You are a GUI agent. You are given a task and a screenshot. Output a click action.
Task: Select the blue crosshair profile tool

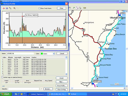(x=7, y=8)
